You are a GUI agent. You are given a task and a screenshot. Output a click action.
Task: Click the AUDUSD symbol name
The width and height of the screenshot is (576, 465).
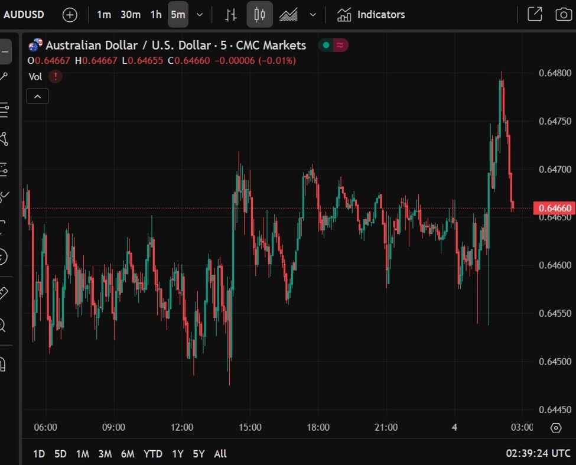click(x=24, y=14)
